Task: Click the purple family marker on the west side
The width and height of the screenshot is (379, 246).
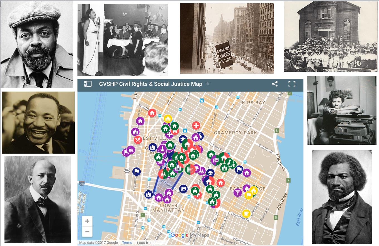Action: pyautogui.click(x=131, y=150)
